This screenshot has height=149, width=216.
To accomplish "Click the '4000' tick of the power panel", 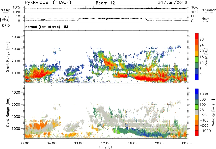I will click(16, 37).
